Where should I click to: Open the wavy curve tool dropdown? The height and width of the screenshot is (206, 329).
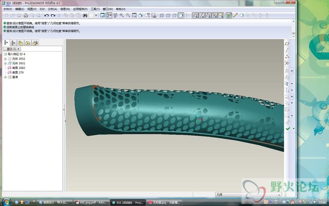292,97
